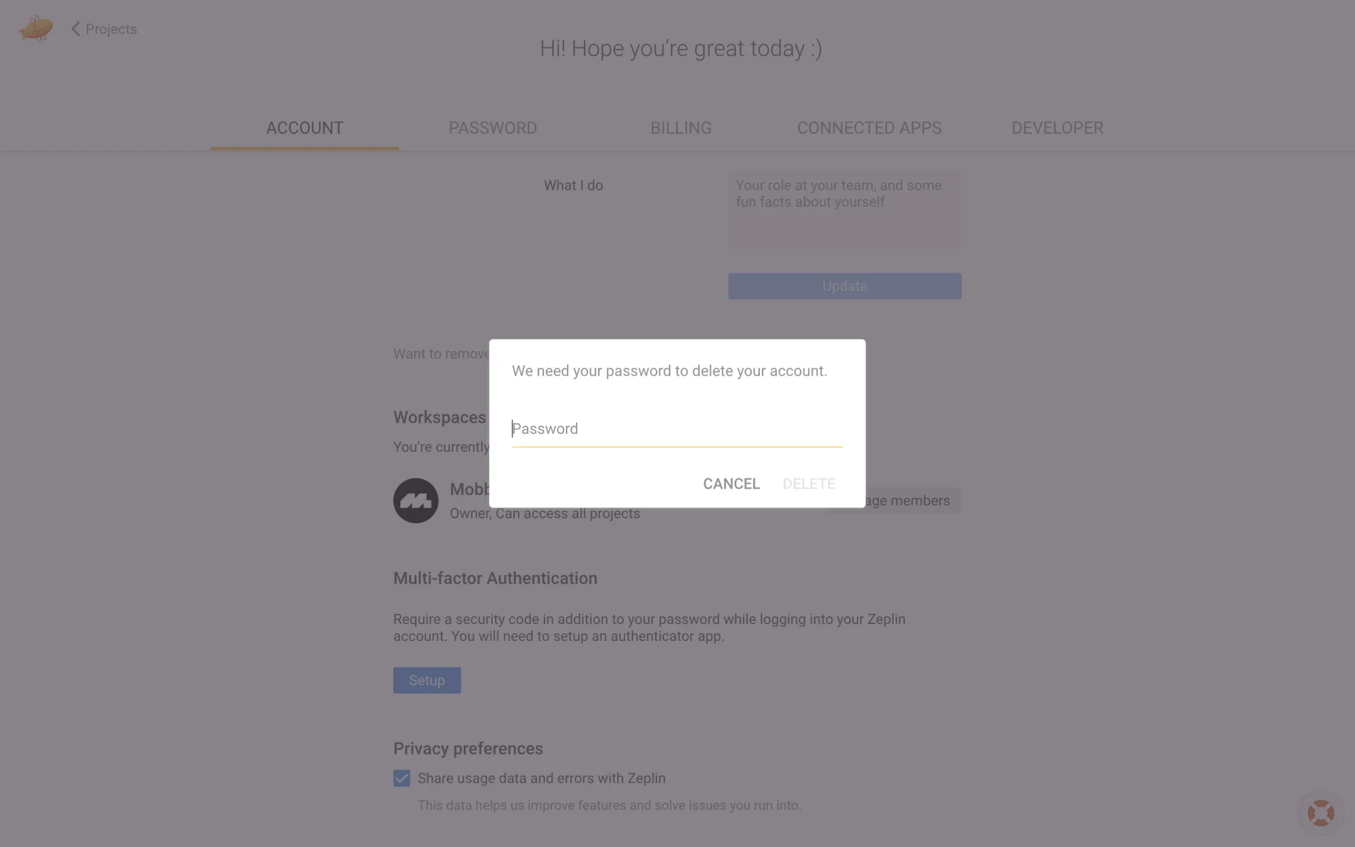Open the lifebuoy help widget
1355x847 pixels.
[x=1320, y=812]
